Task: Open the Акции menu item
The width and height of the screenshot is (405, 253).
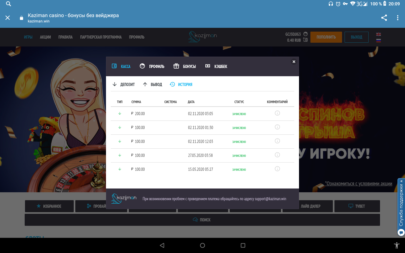Action: click(45, 37)
